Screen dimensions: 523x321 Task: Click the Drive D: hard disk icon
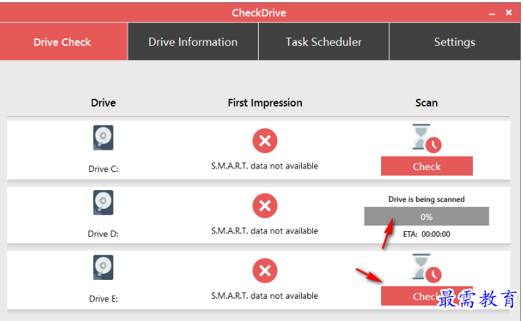[103, 203]
